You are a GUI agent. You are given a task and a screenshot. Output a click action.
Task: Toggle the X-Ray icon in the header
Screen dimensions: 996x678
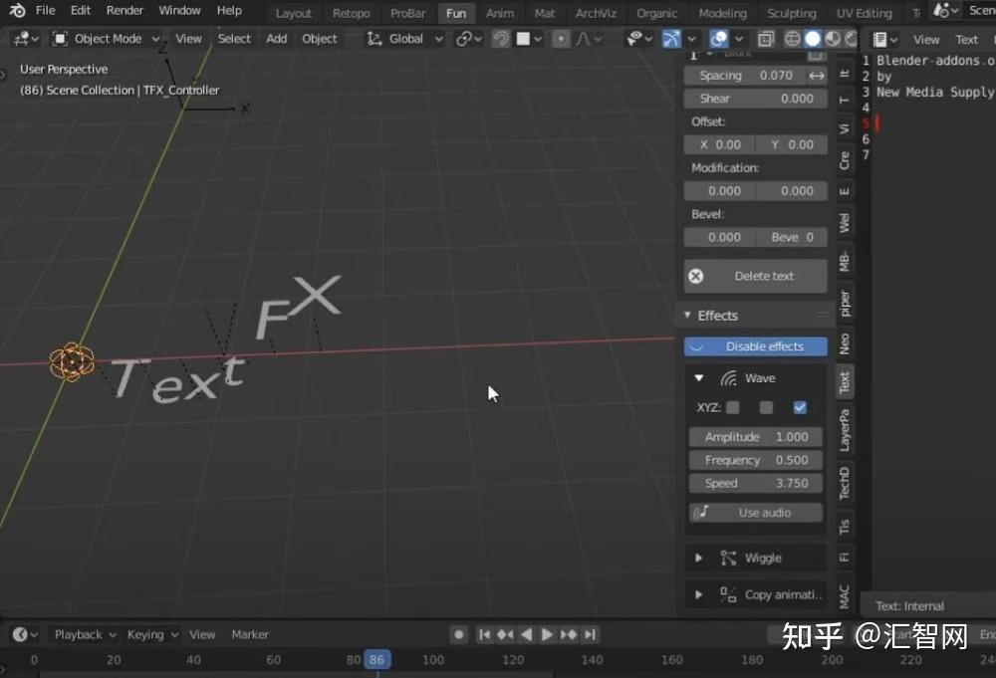(766, 38)
